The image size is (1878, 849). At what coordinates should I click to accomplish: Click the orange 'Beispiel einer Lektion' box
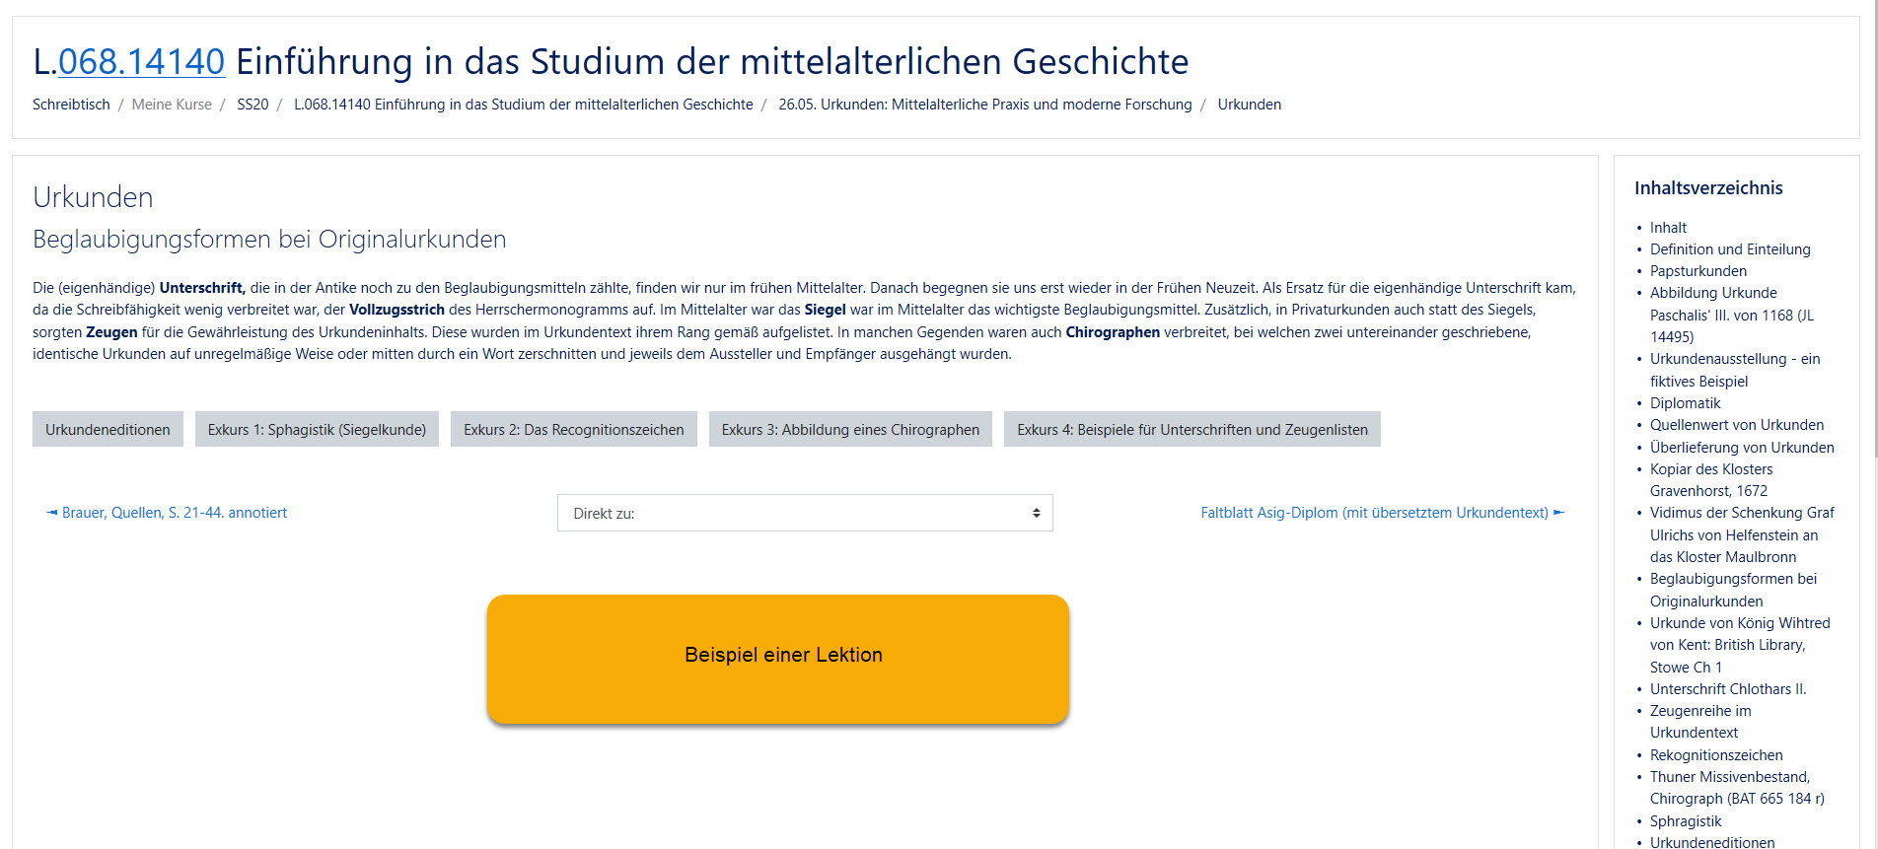(x=777, y=658)
